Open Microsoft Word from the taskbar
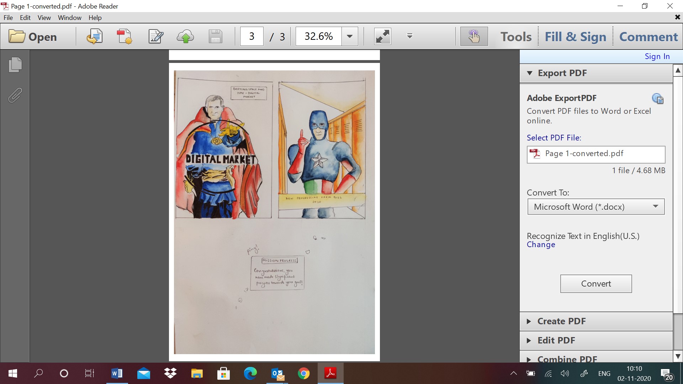The height and width of the screenshot is (384, 683). pos(117,373)
